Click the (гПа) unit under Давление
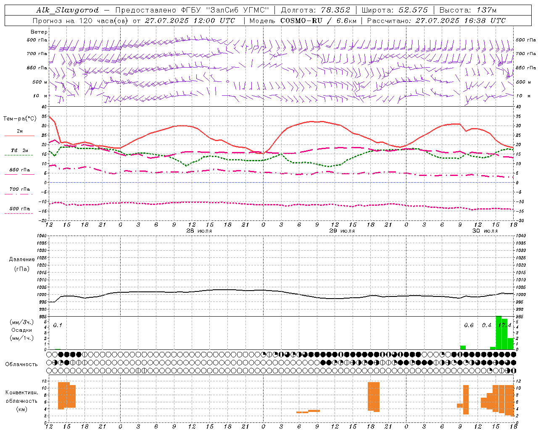 [x=22, y=269]
